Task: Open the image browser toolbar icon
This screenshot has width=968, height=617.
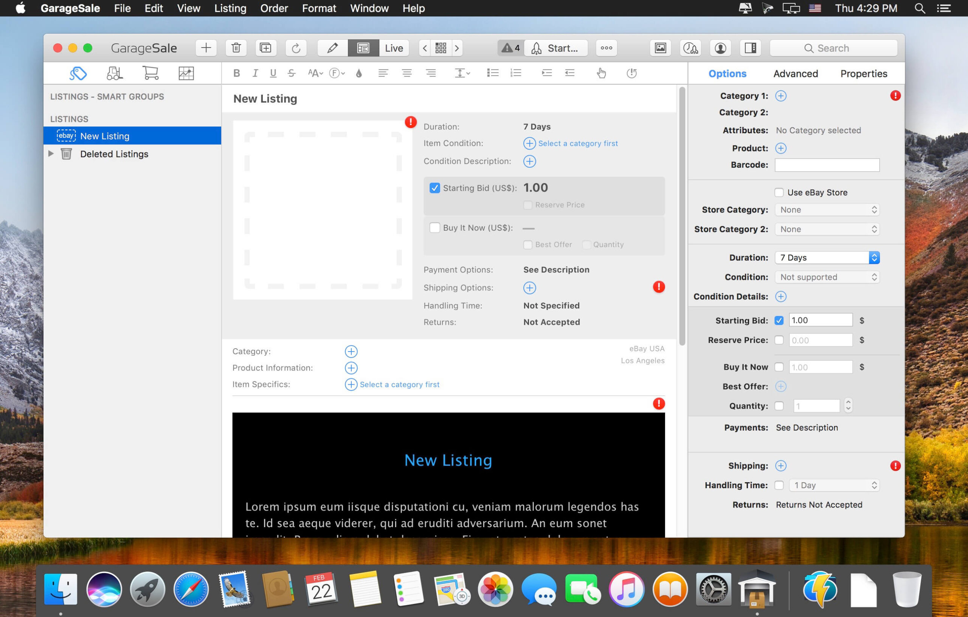Action: (661, 48)
